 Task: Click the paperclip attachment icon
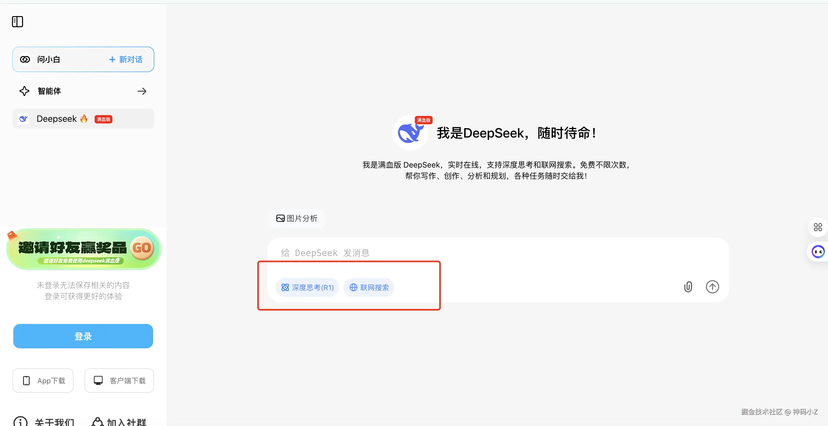click(x=688, y=286)
